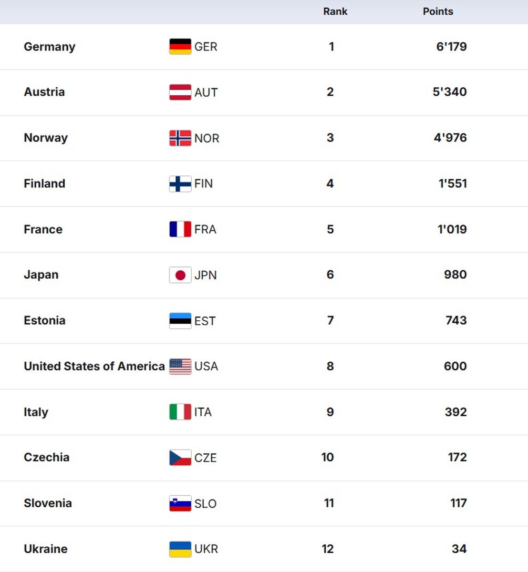Click the Norway flag icon

pos(180,138)
